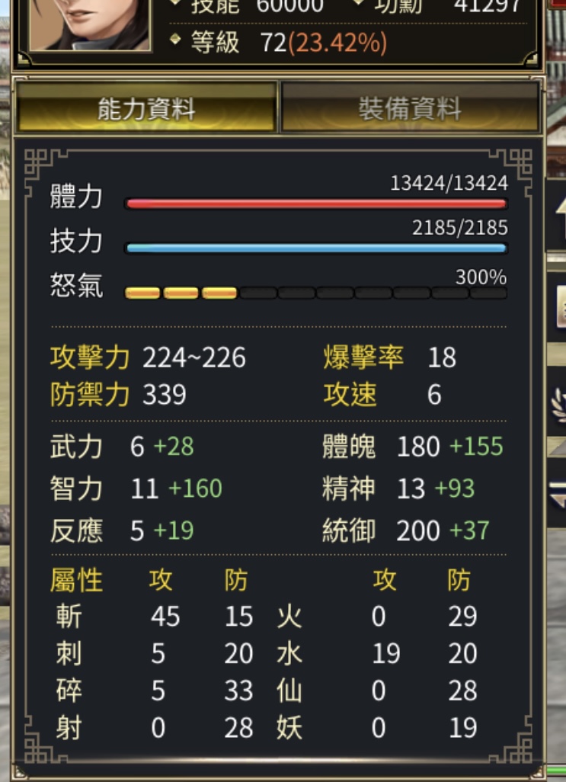Click the character portrait thumbnail

[x=90, y=24]
